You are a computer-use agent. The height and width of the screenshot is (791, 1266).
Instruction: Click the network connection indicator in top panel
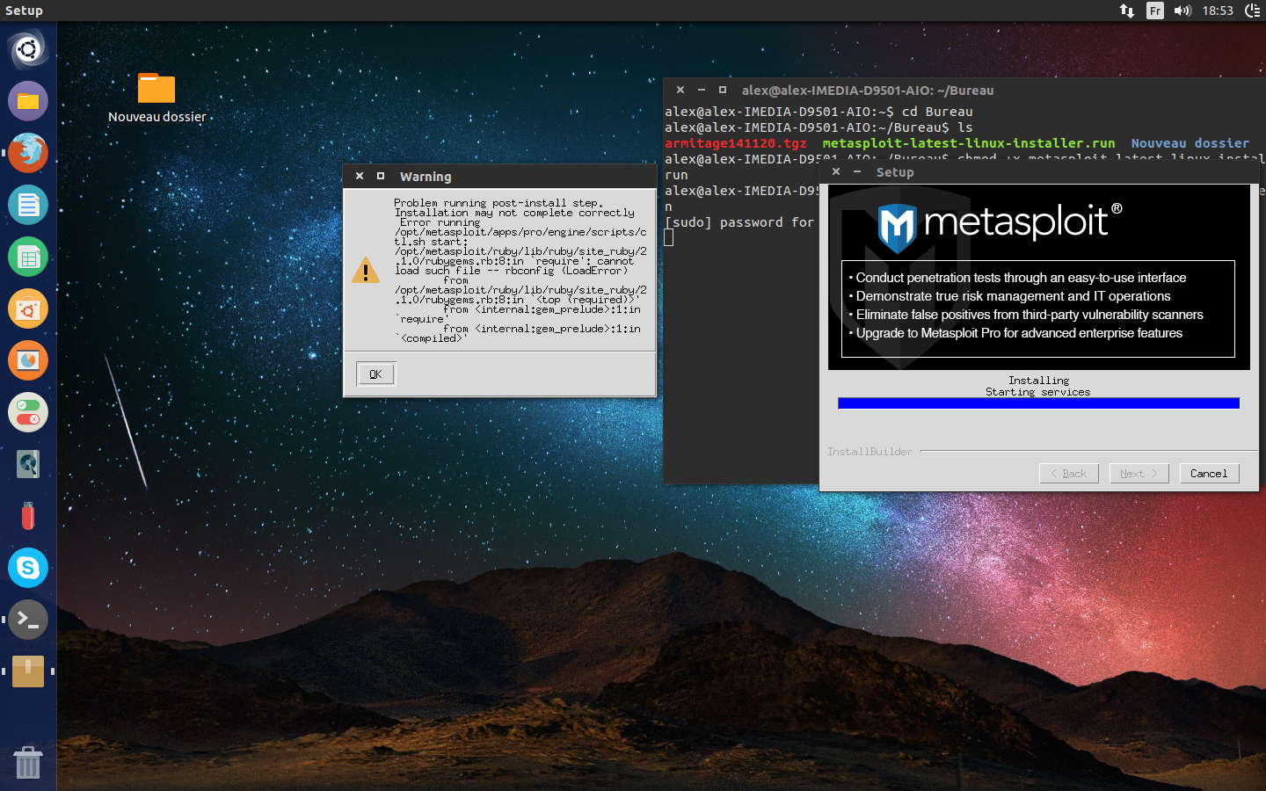pos(1126,11)
